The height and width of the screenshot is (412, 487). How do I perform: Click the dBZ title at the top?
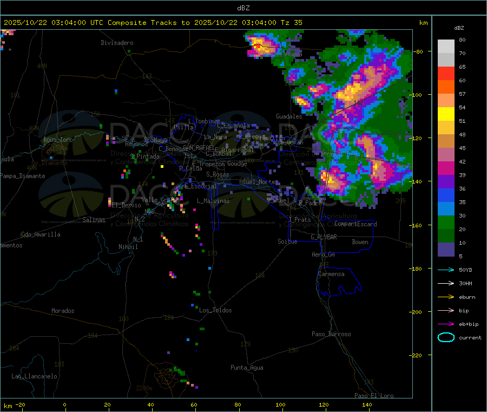(x=243, y=8)
